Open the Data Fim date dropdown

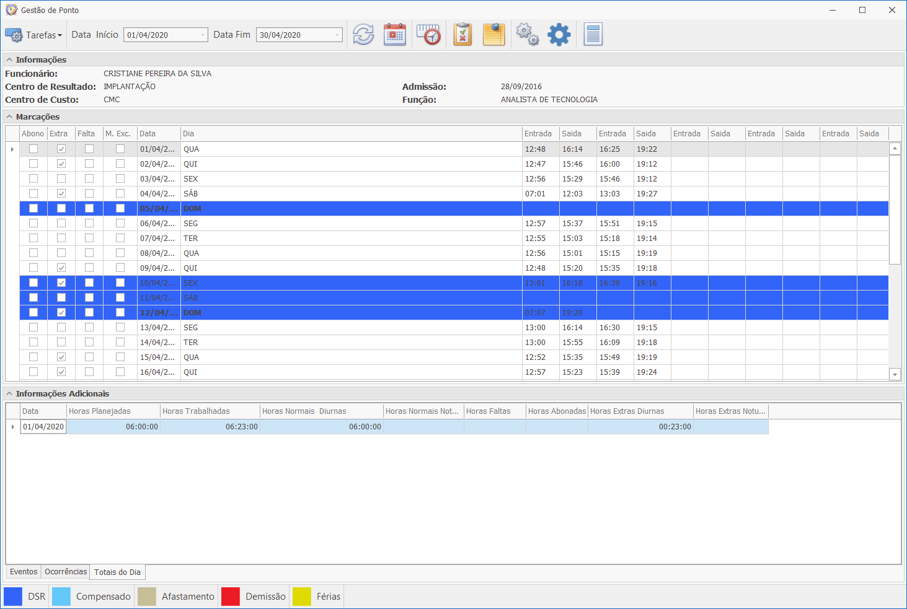337,35
